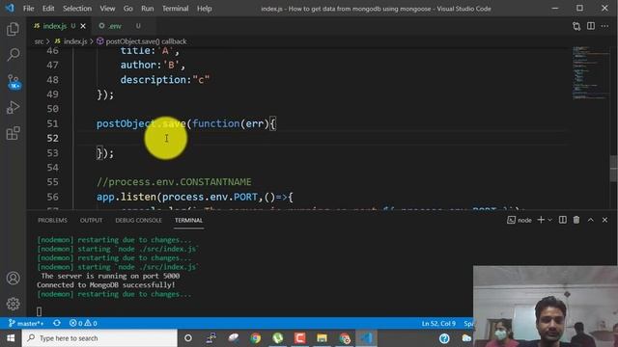
Task: Click Visual Studio Code taskbar icon
Action: (367, 338)
